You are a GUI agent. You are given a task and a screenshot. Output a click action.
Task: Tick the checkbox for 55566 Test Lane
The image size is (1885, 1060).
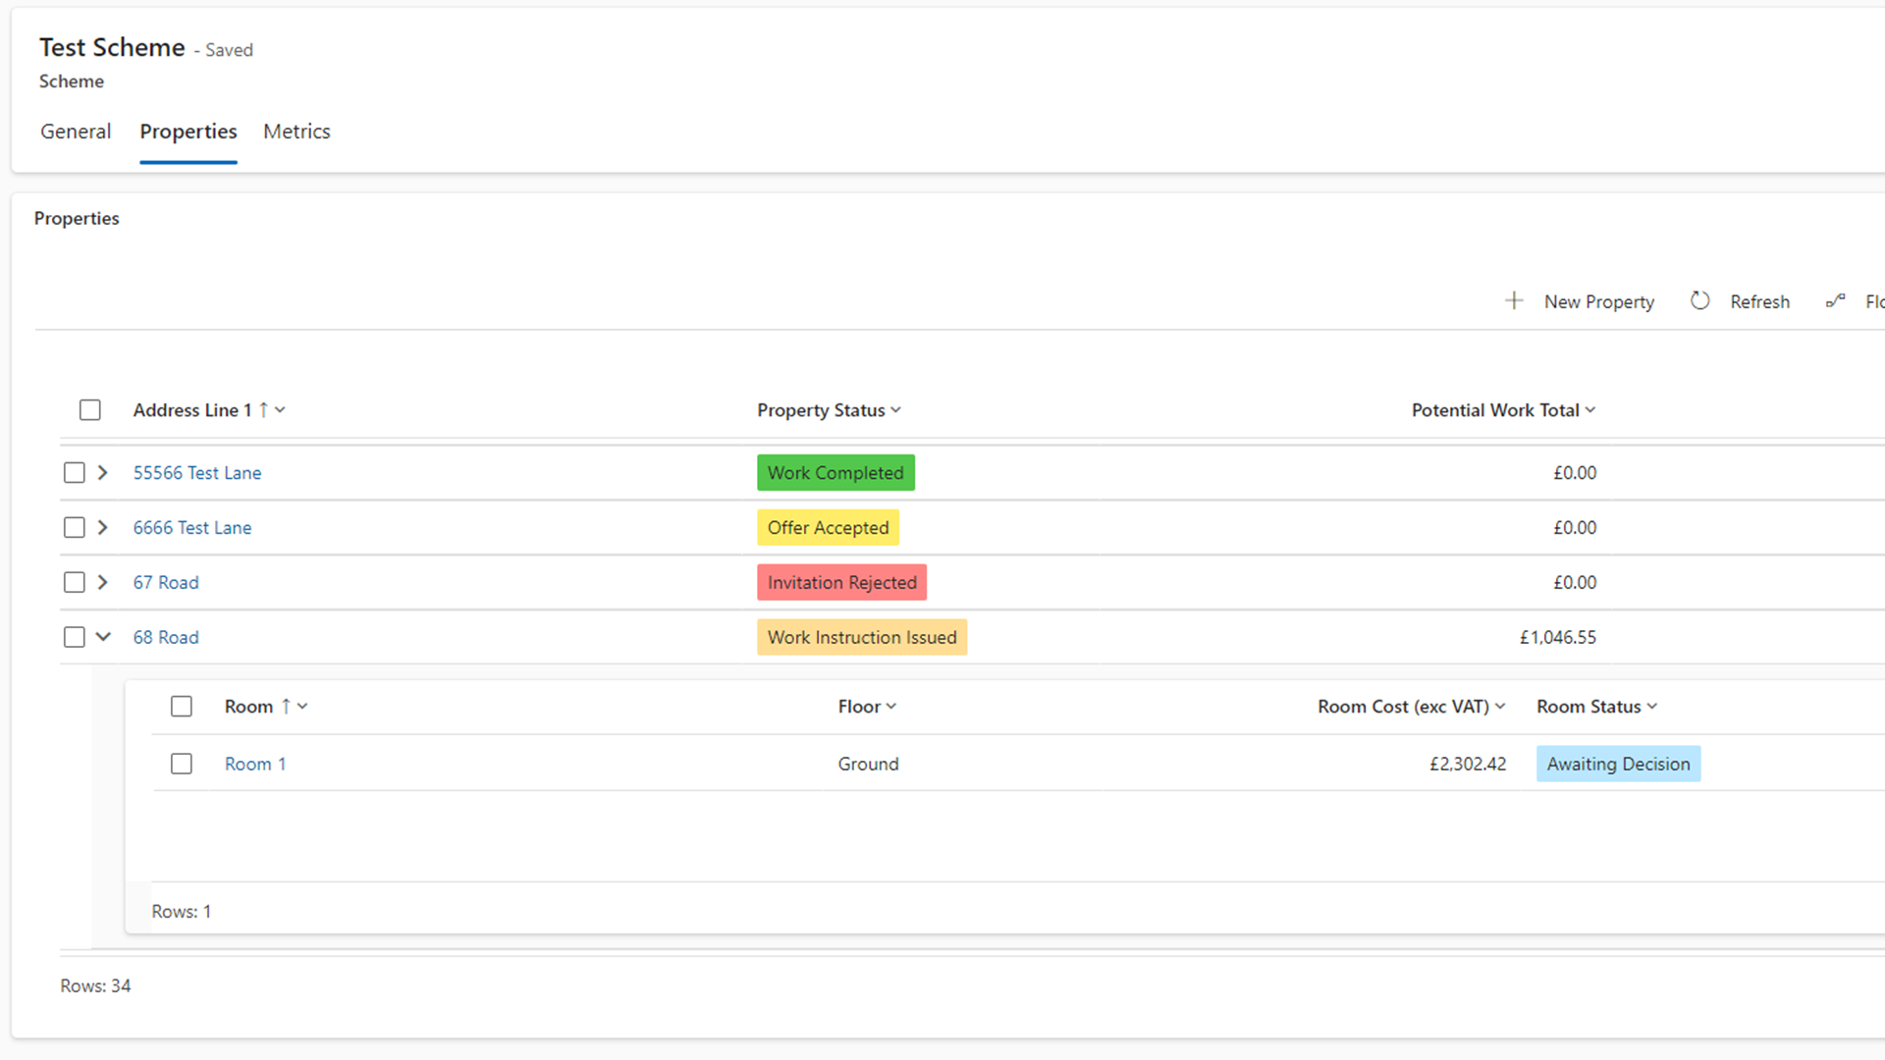click(75, 473)
